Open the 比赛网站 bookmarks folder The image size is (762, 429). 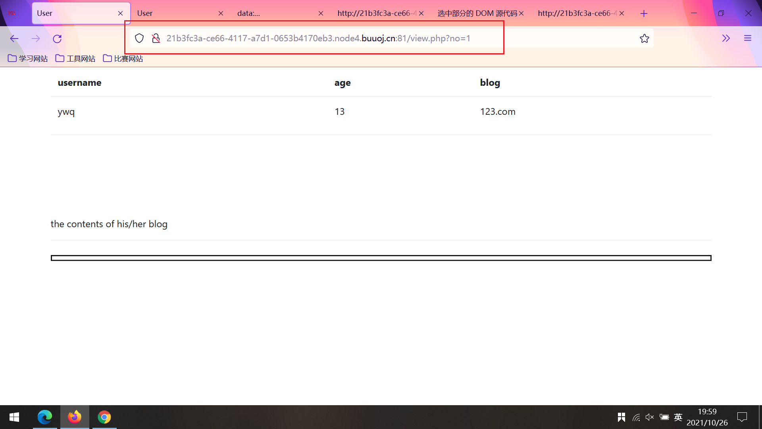click(123, 58)
